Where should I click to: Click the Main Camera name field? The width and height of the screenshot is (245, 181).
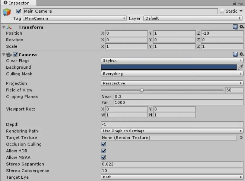point(120,11)
